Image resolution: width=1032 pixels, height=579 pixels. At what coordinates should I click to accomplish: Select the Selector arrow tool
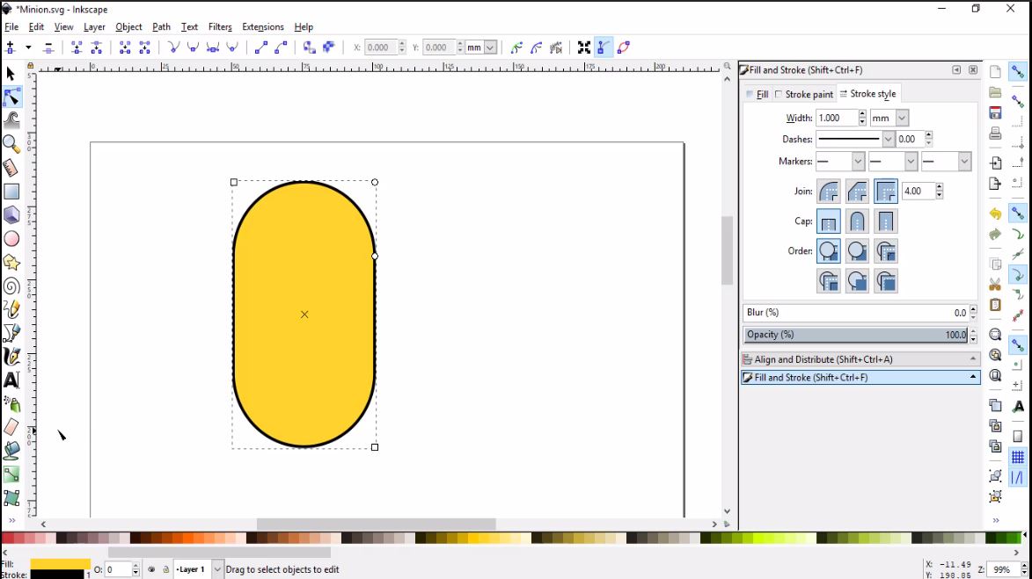click(x=11, y=74)
